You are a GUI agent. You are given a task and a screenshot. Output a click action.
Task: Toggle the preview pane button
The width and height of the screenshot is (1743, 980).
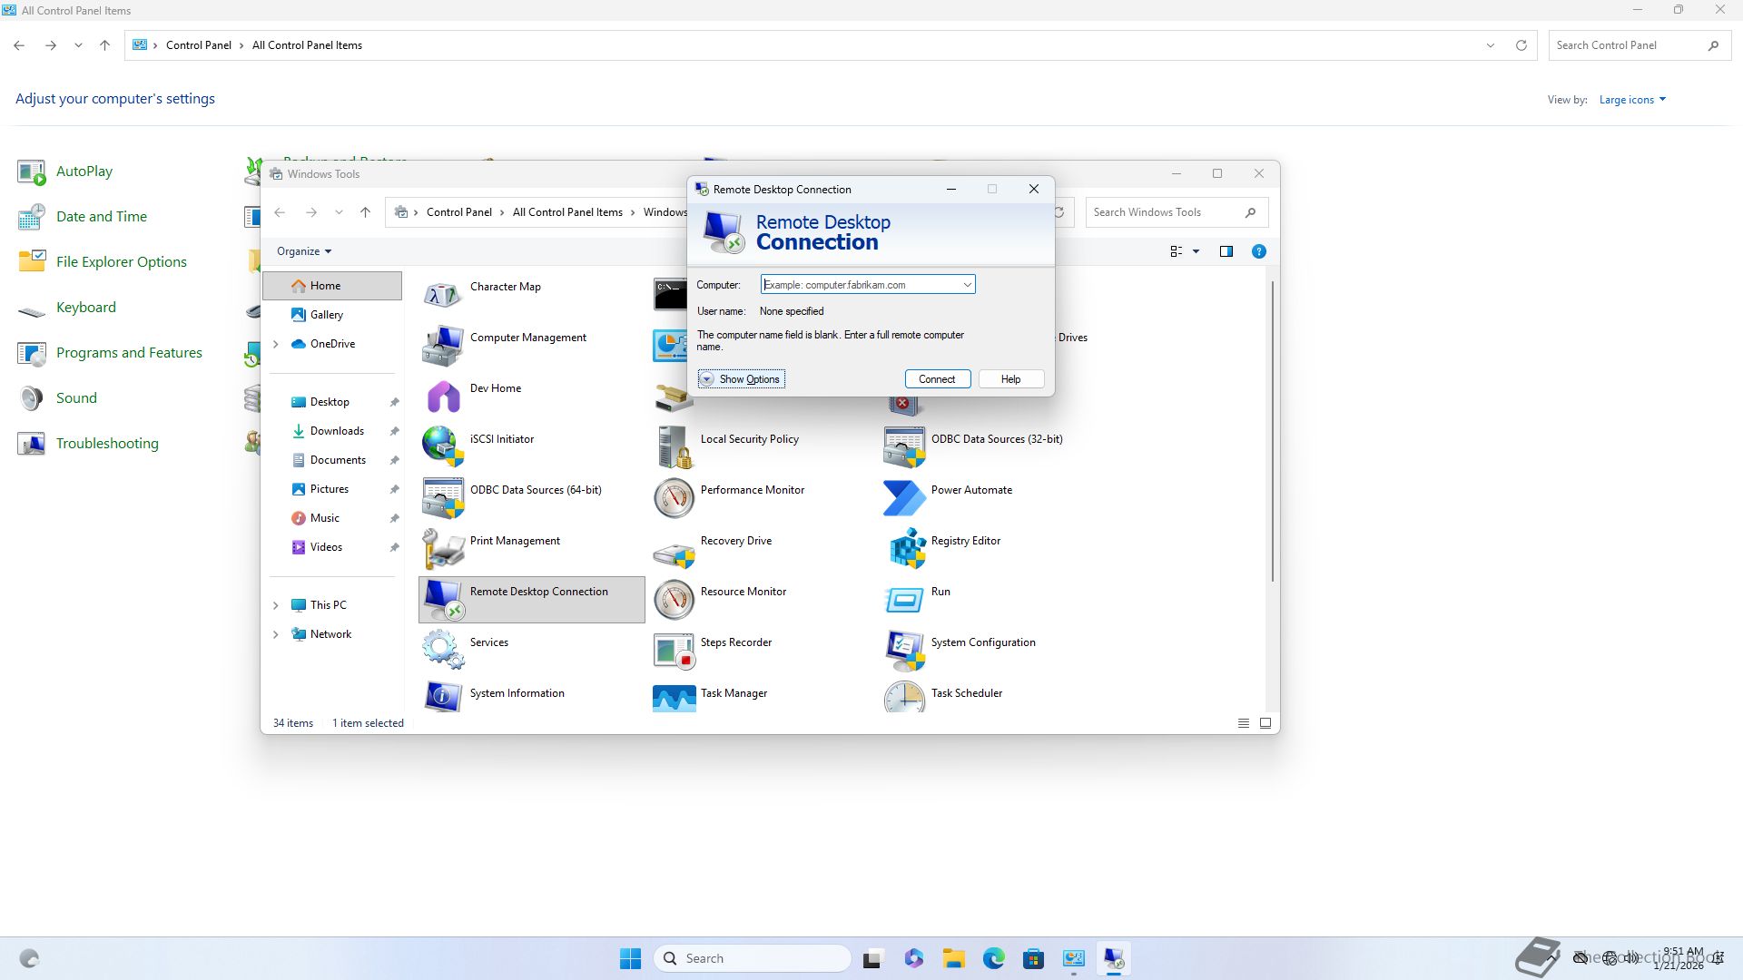click(1226, 251)
